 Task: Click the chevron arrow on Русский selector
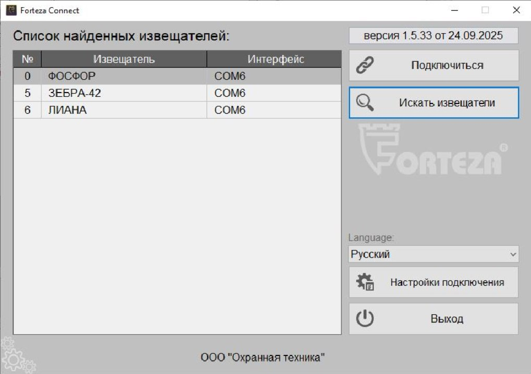click(512, 254)
